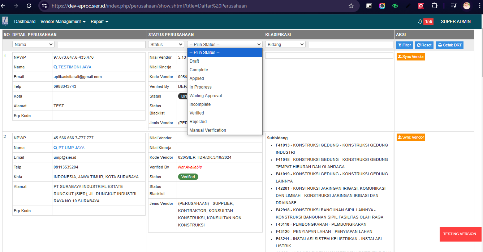Reload the page in browser
Screen dimensions: 483x252
click(29, 6)
